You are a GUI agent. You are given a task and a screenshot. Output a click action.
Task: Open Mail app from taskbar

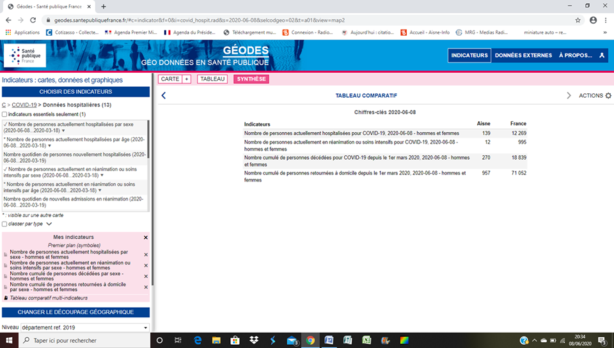click(x=292, y=340)
